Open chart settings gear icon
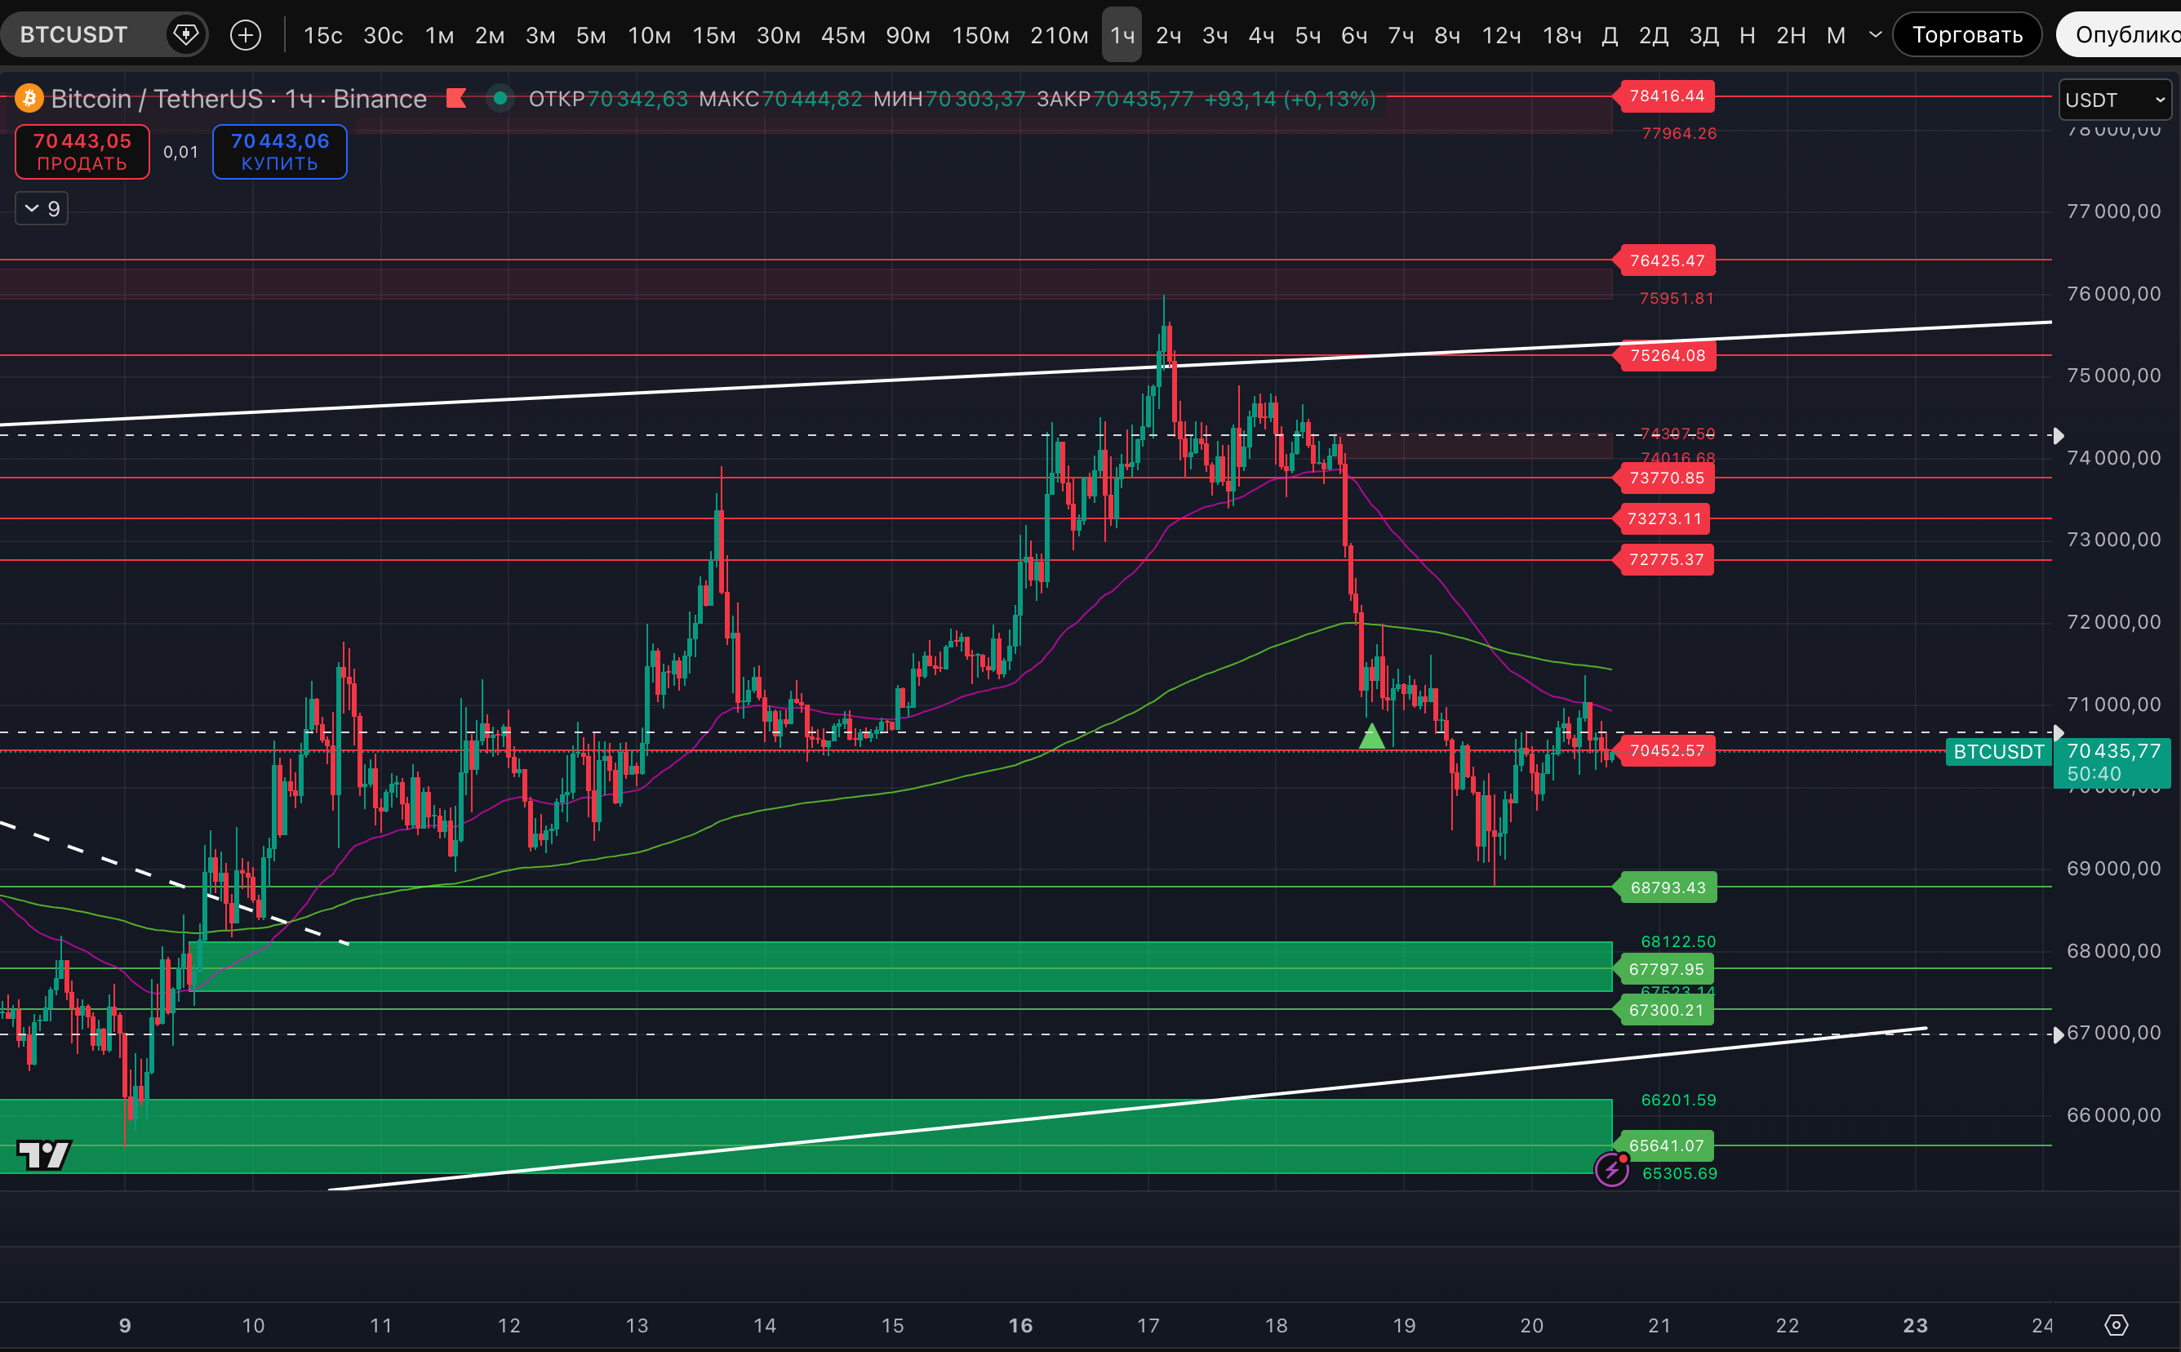This screenshot has height=1352, width=2181. [2117, 1324]
